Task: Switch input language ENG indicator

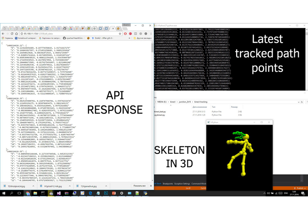Action: click(286, 193)
